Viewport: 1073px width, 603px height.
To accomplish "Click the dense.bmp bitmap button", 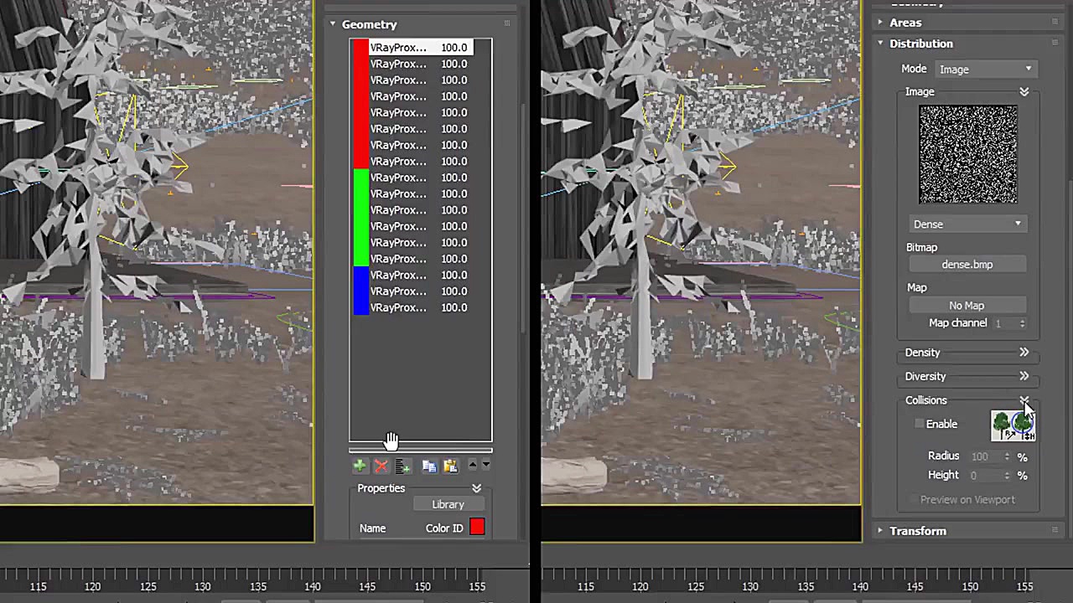I will pos(967,265).
